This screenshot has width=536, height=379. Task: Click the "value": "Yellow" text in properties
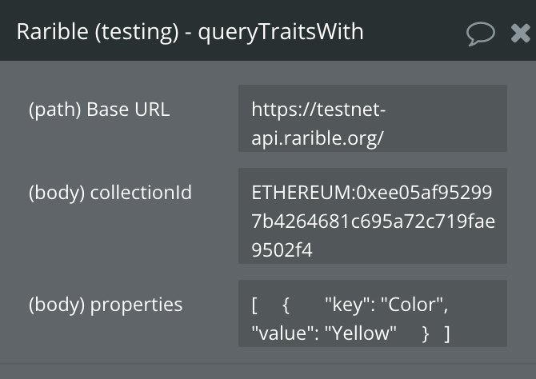(x=324, y=333)
